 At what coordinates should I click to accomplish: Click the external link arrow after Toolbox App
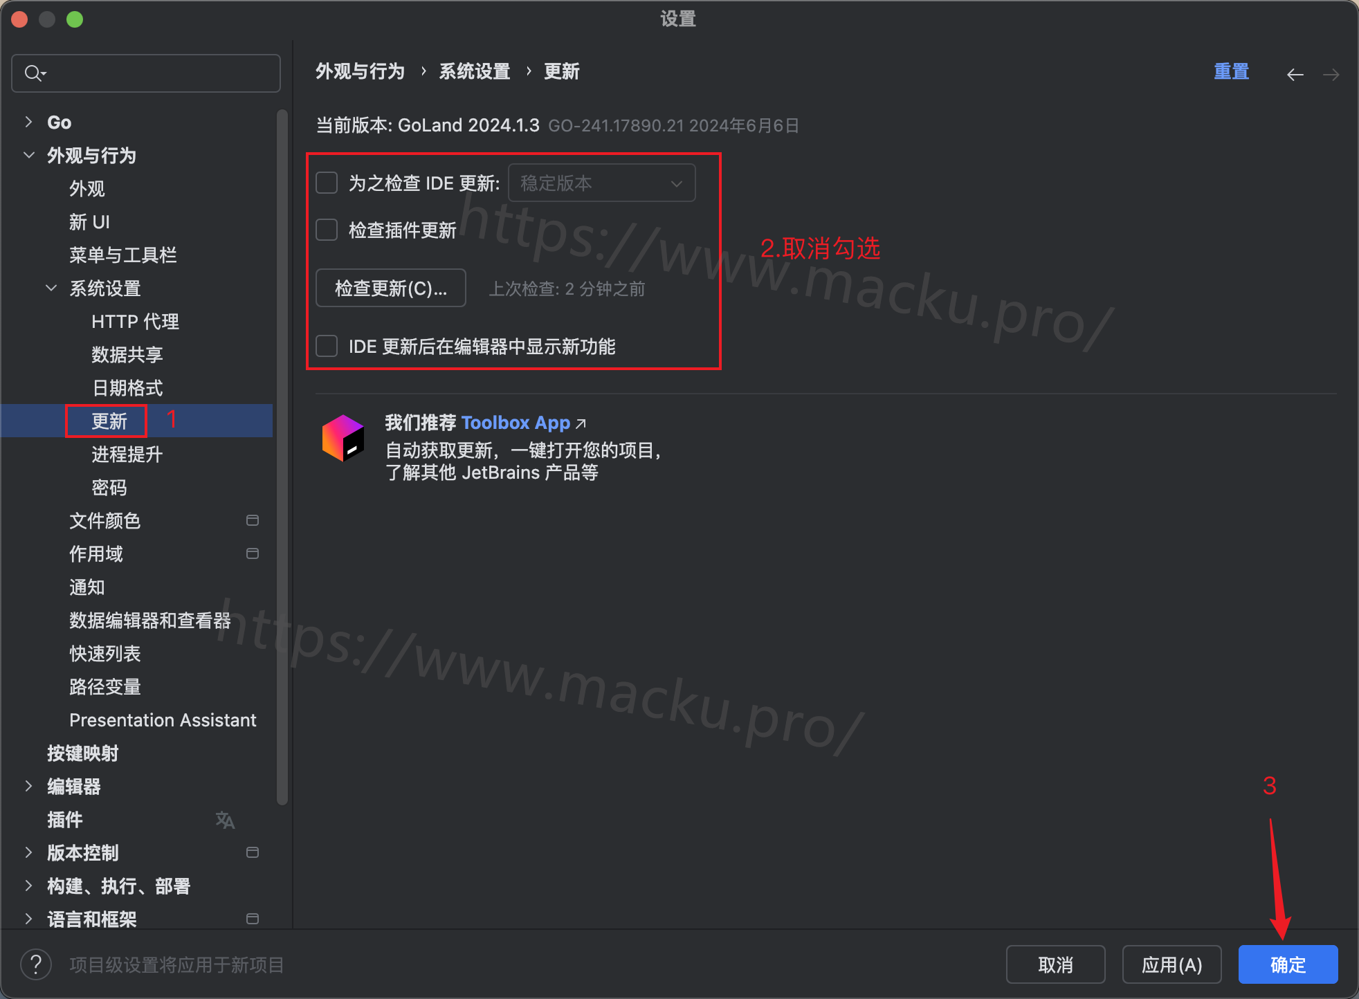tap(581, 423)
